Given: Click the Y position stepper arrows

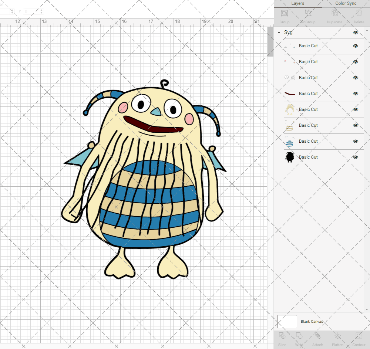Looking at the screenshot, I should [x=41, y=11].
